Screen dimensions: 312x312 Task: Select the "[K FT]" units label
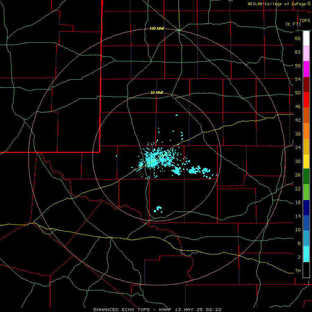[293, 24]
